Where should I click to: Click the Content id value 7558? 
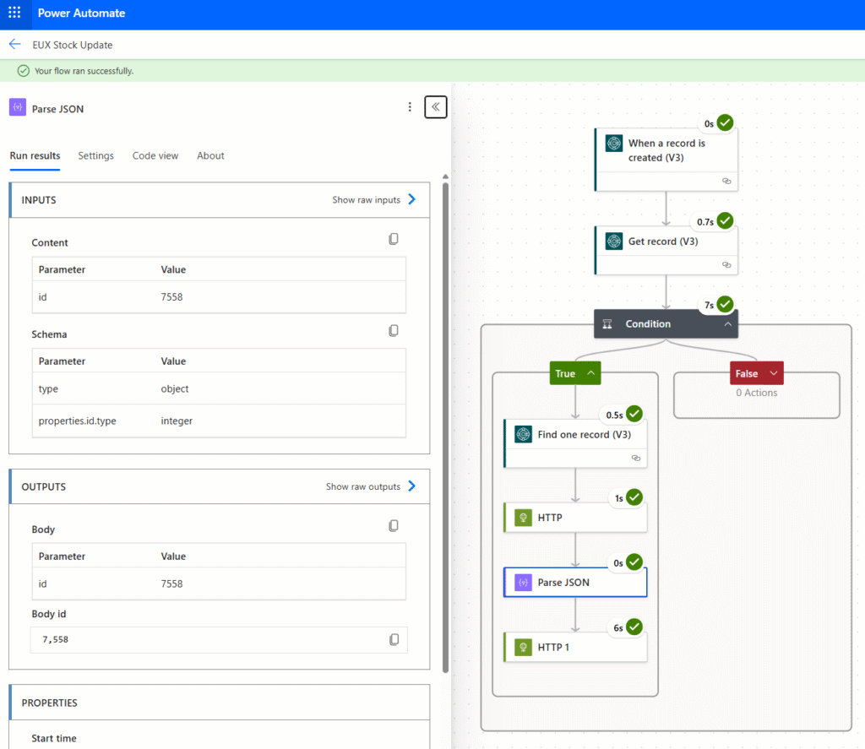[x=171, y=296]
